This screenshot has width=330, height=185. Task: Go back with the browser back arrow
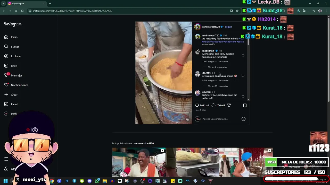pos(4,11)
